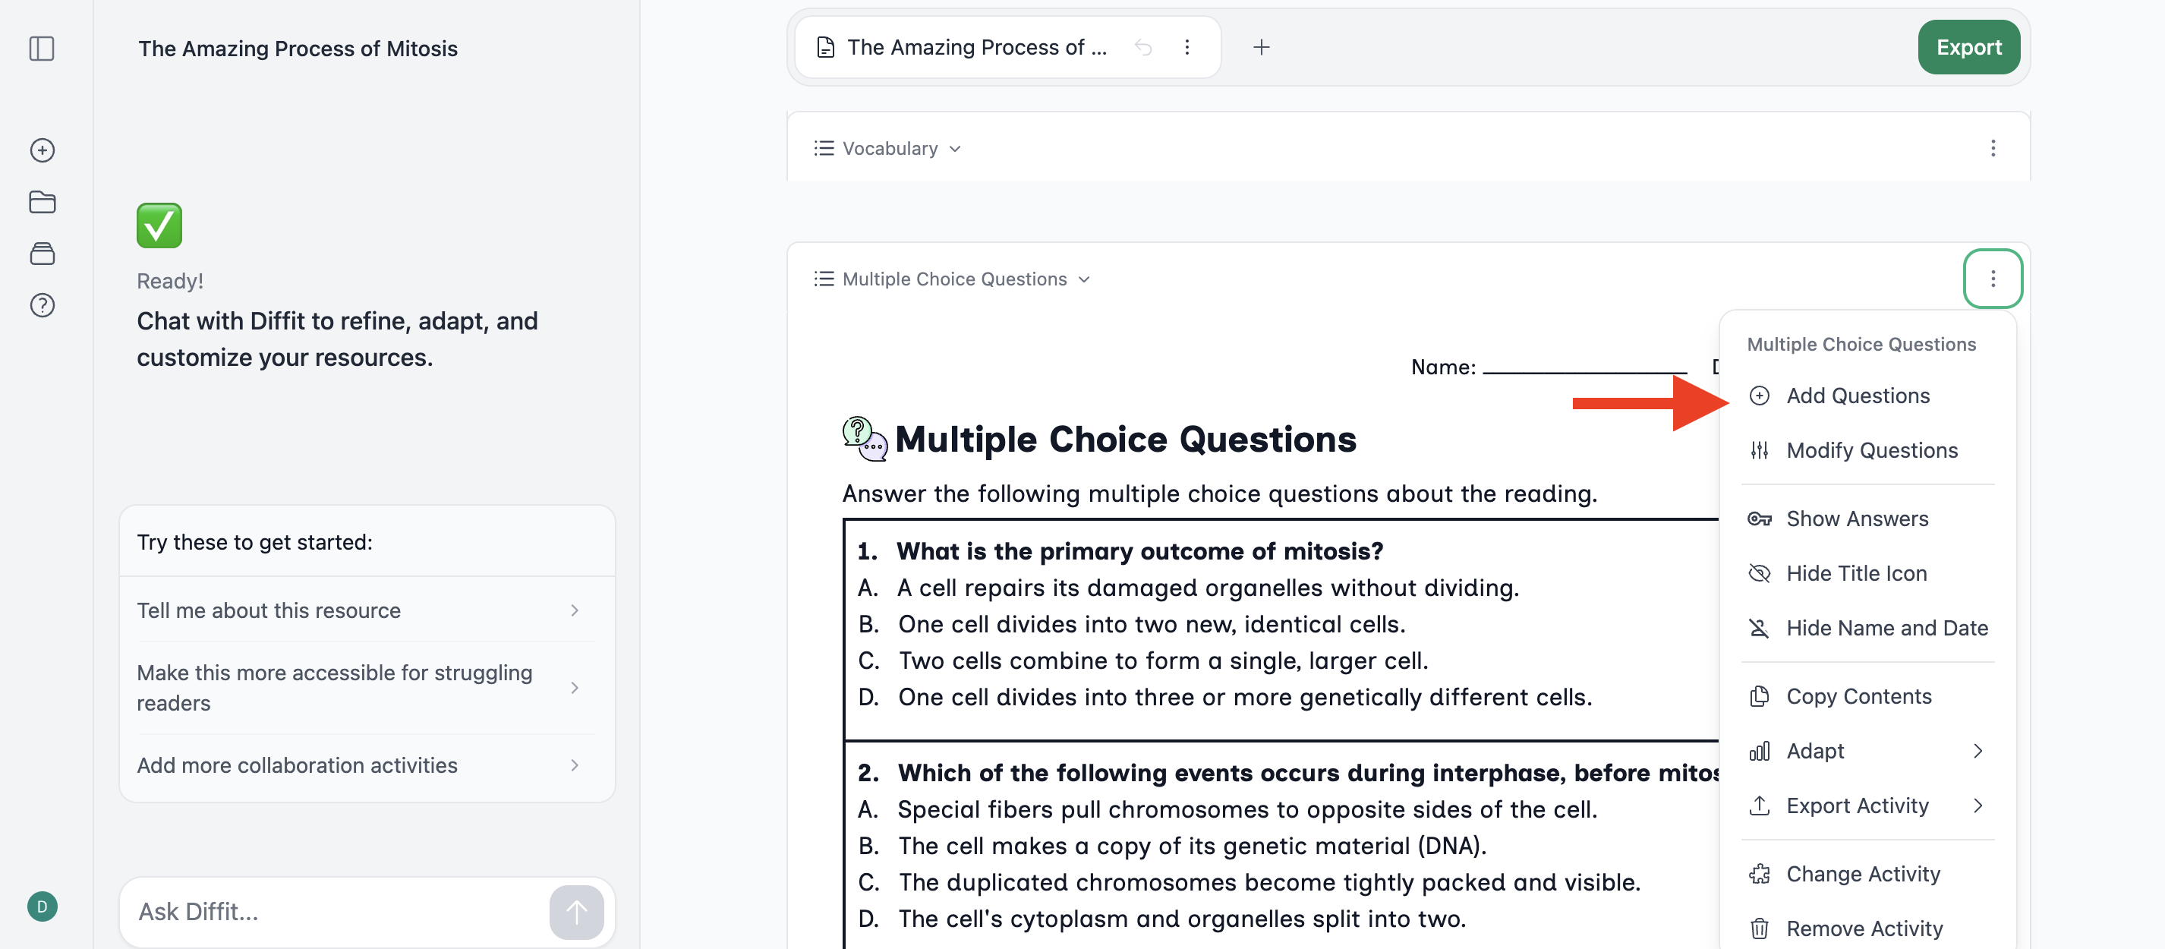2165x949 pixels.
Task: Click answer 'Two cells combine to form'
Action: [x=1163, y=661]
